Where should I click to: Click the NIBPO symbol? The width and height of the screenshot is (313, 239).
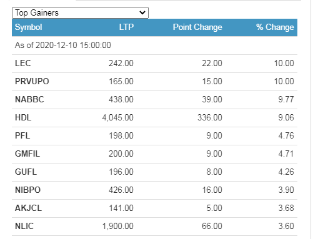(x=27, y=190)
